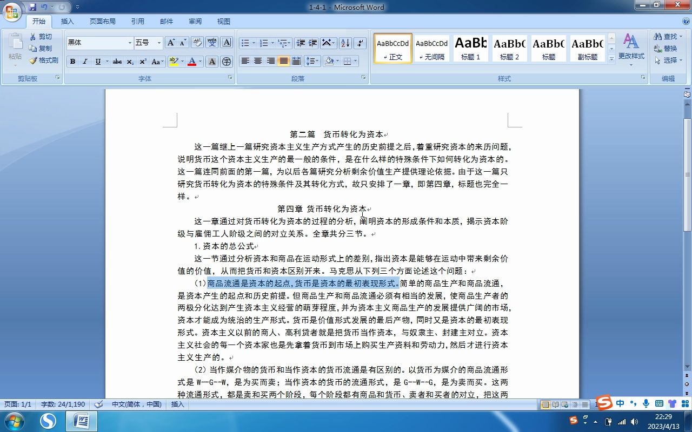Toggle Justify alignment for paragraph
This screenshot has height=432, width=692.
(x=283, y=61)
